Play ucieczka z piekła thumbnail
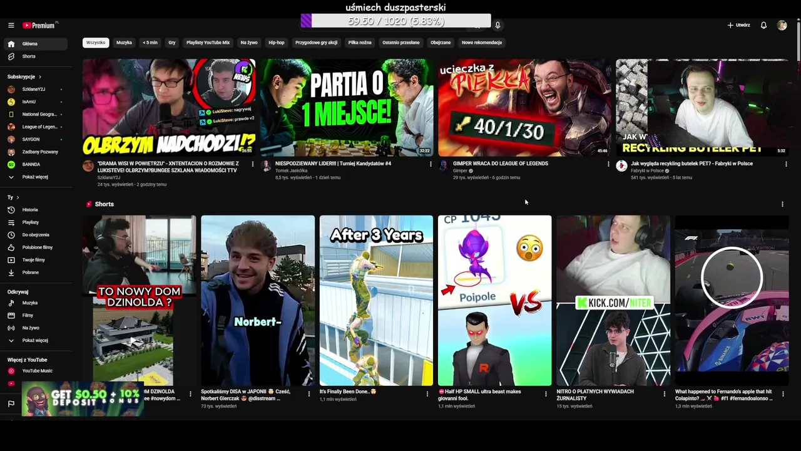The width and height of the screenshot is (801, 451). (524, 107)
